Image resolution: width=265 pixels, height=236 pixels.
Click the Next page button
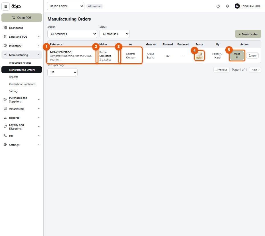pyautogui.click(x=255, y=70)
